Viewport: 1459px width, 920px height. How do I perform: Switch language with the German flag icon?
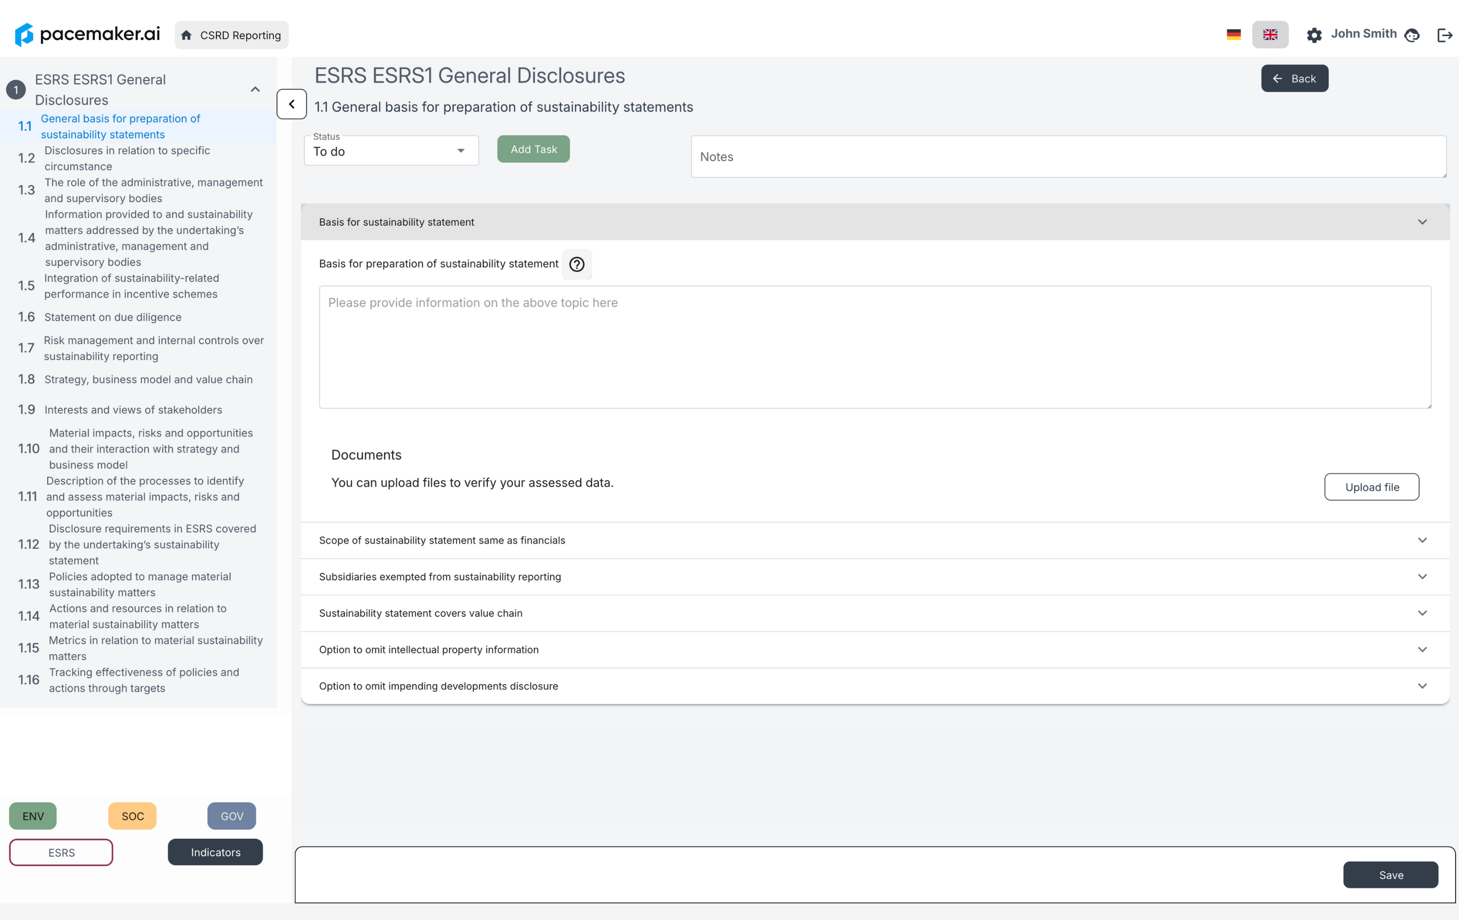pos(1233,35)
